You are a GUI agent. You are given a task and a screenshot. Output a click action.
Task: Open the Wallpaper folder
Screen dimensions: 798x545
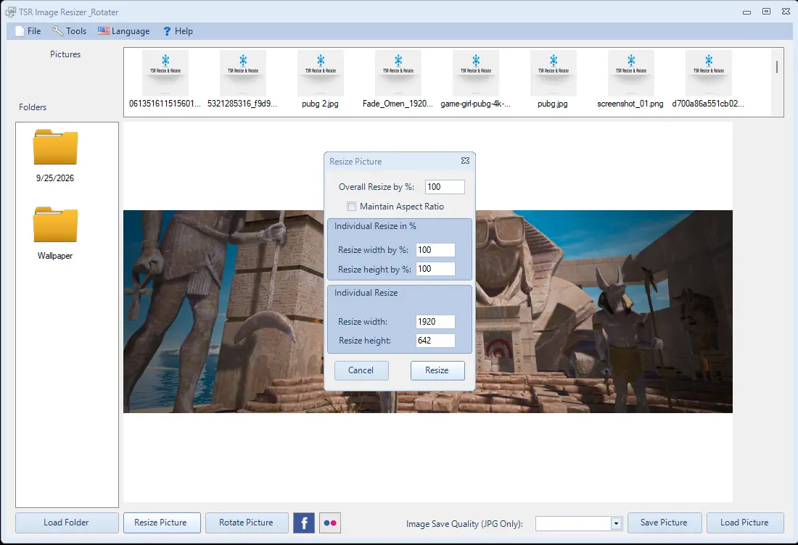[x=55, y=233]
